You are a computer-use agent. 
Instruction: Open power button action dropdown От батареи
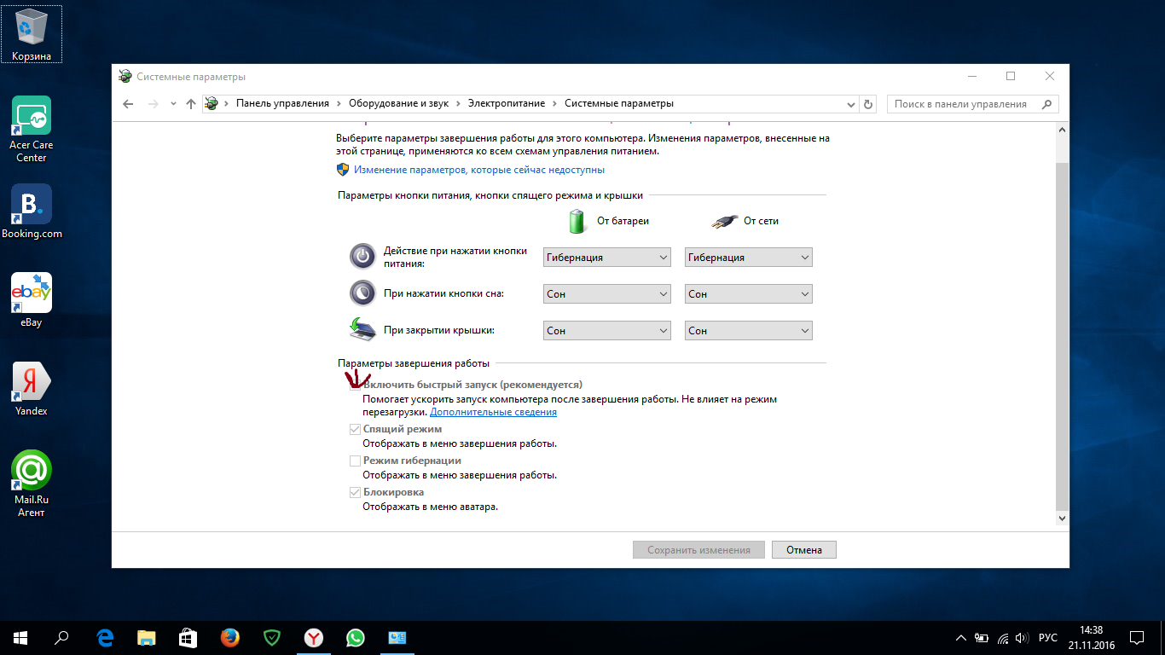click(607, 258)
